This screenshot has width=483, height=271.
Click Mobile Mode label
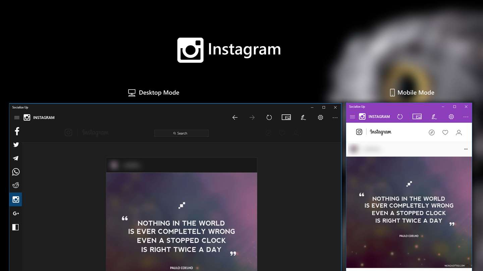click(416, 93)
